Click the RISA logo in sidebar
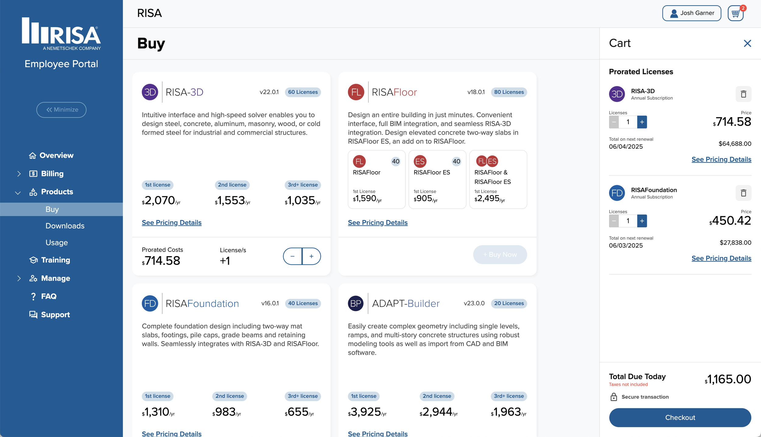This screenshot has height=437, width=761. coord(61,34)
